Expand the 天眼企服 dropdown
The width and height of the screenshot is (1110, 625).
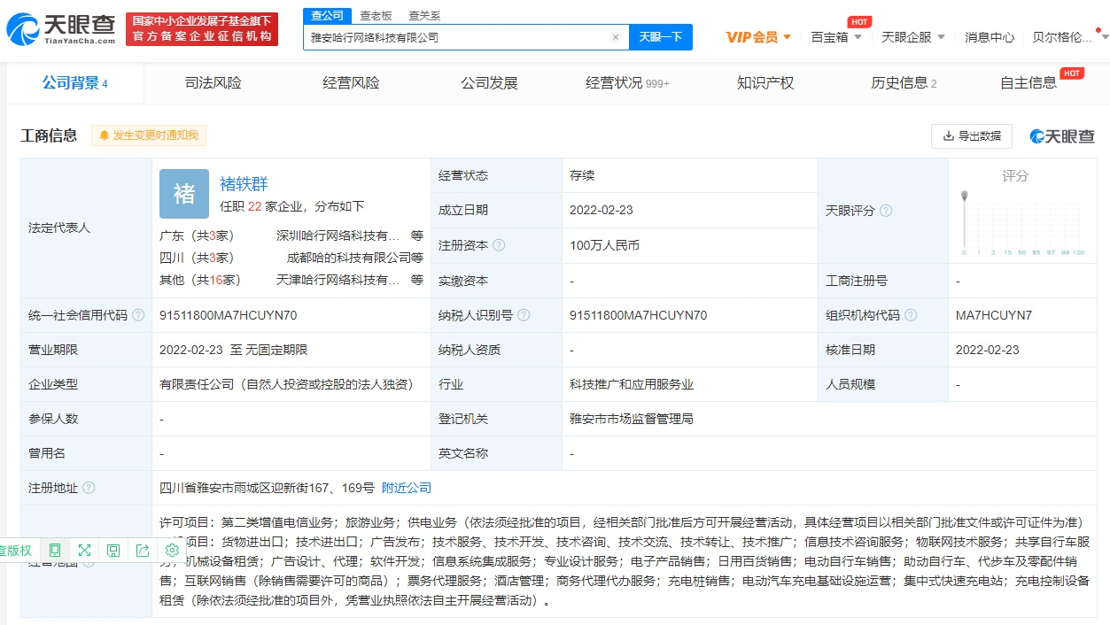913,38
